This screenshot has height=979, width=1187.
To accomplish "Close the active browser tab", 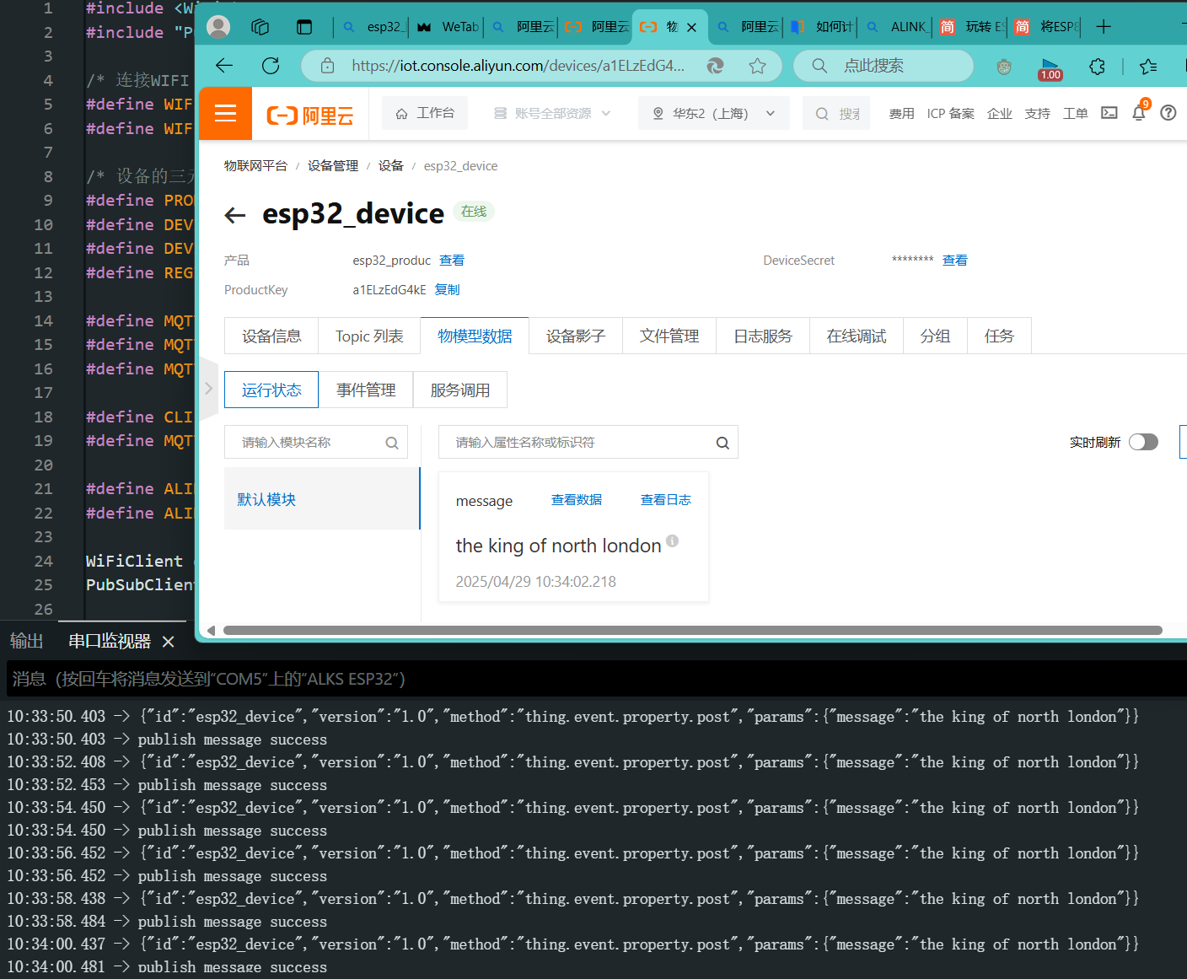I will click(x=692, y=27).
